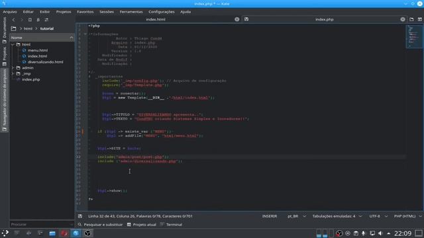Sort files by the Nome column header
The width and height of the screenshot is (424, 238).
42,38
